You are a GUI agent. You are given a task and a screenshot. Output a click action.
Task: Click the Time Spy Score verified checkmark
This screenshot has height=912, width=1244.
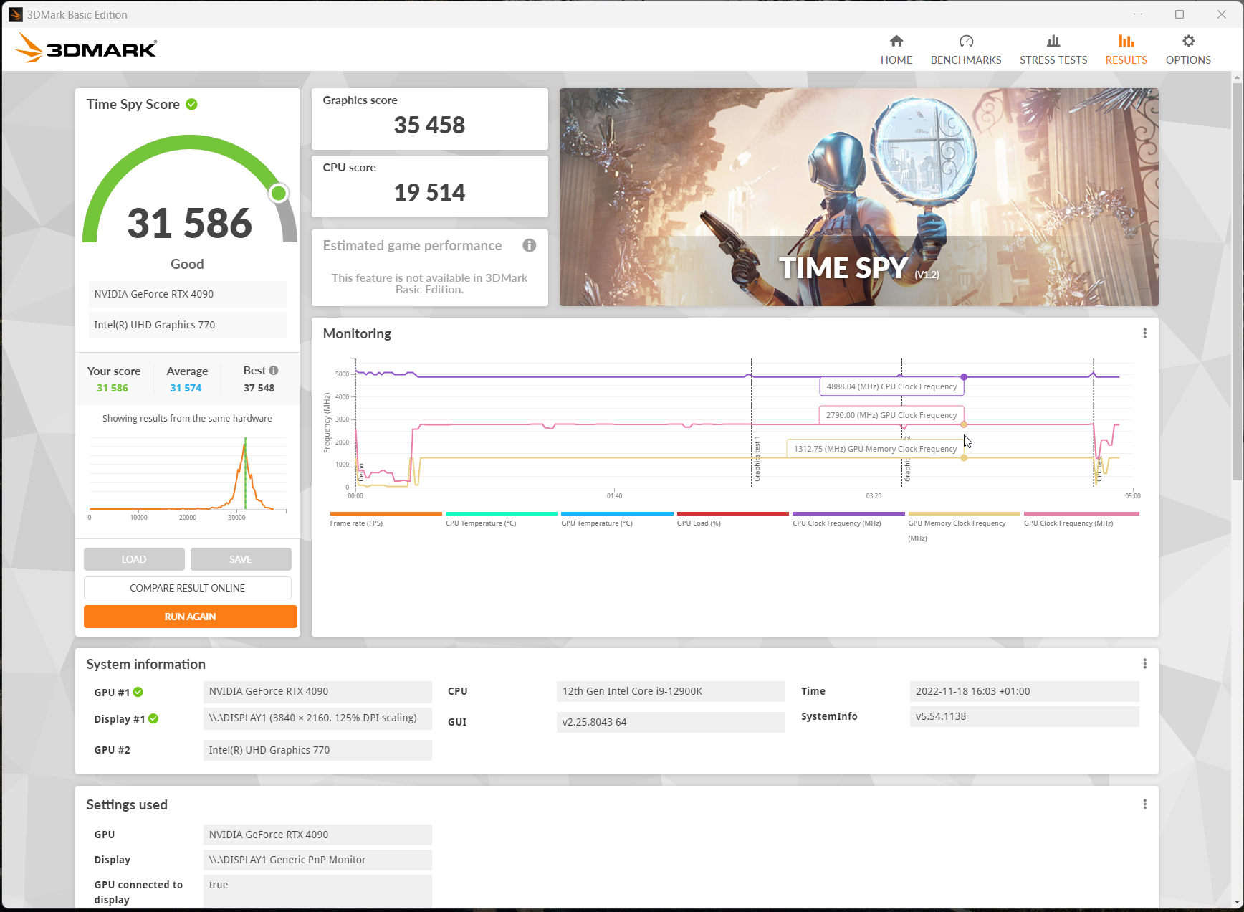coord(191,104)
